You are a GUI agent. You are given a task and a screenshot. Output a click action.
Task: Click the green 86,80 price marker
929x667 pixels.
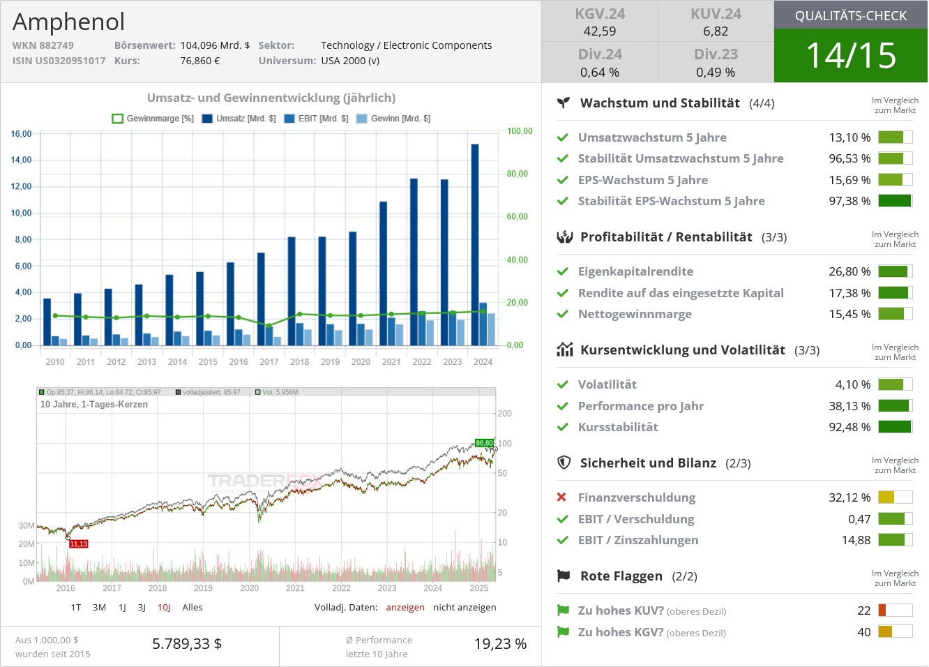click(484, 443)
